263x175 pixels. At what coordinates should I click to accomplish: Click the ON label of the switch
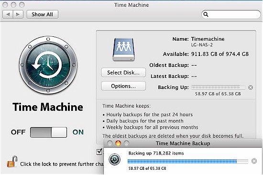pyautogui.click(x=78, y=132)
